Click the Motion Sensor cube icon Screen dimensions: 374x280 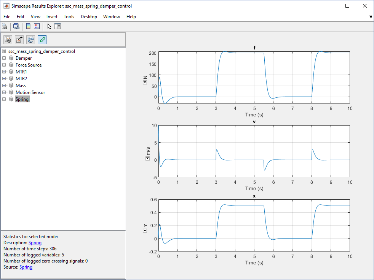pos(11,92)
